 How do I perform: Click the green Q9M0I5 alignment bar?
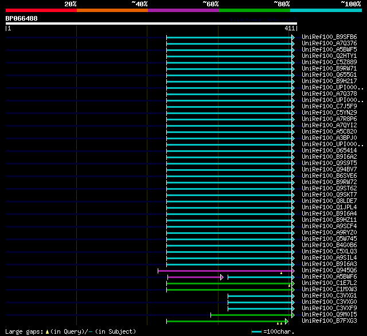tap(251, 315)
